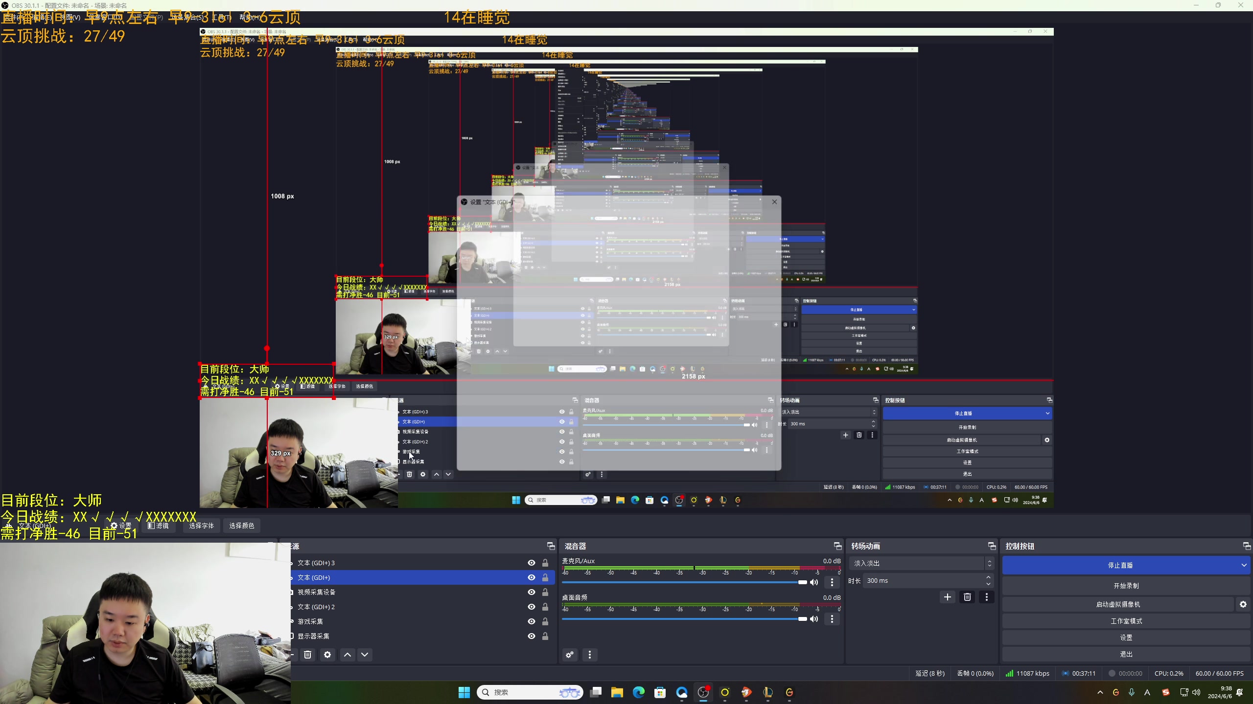This screenshot has height=704, width=1253.
Task: Show hidden tray icons chevron
Action: click(x=1100, y=692)
